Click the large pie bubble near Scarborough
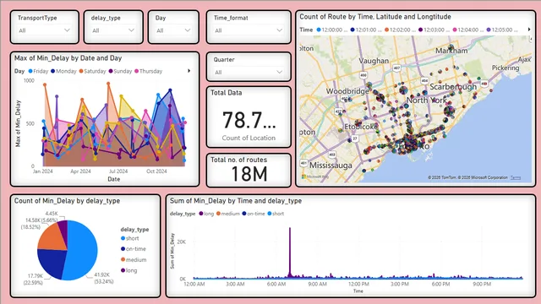Screen dimensions: 541x304 [449, 111]
